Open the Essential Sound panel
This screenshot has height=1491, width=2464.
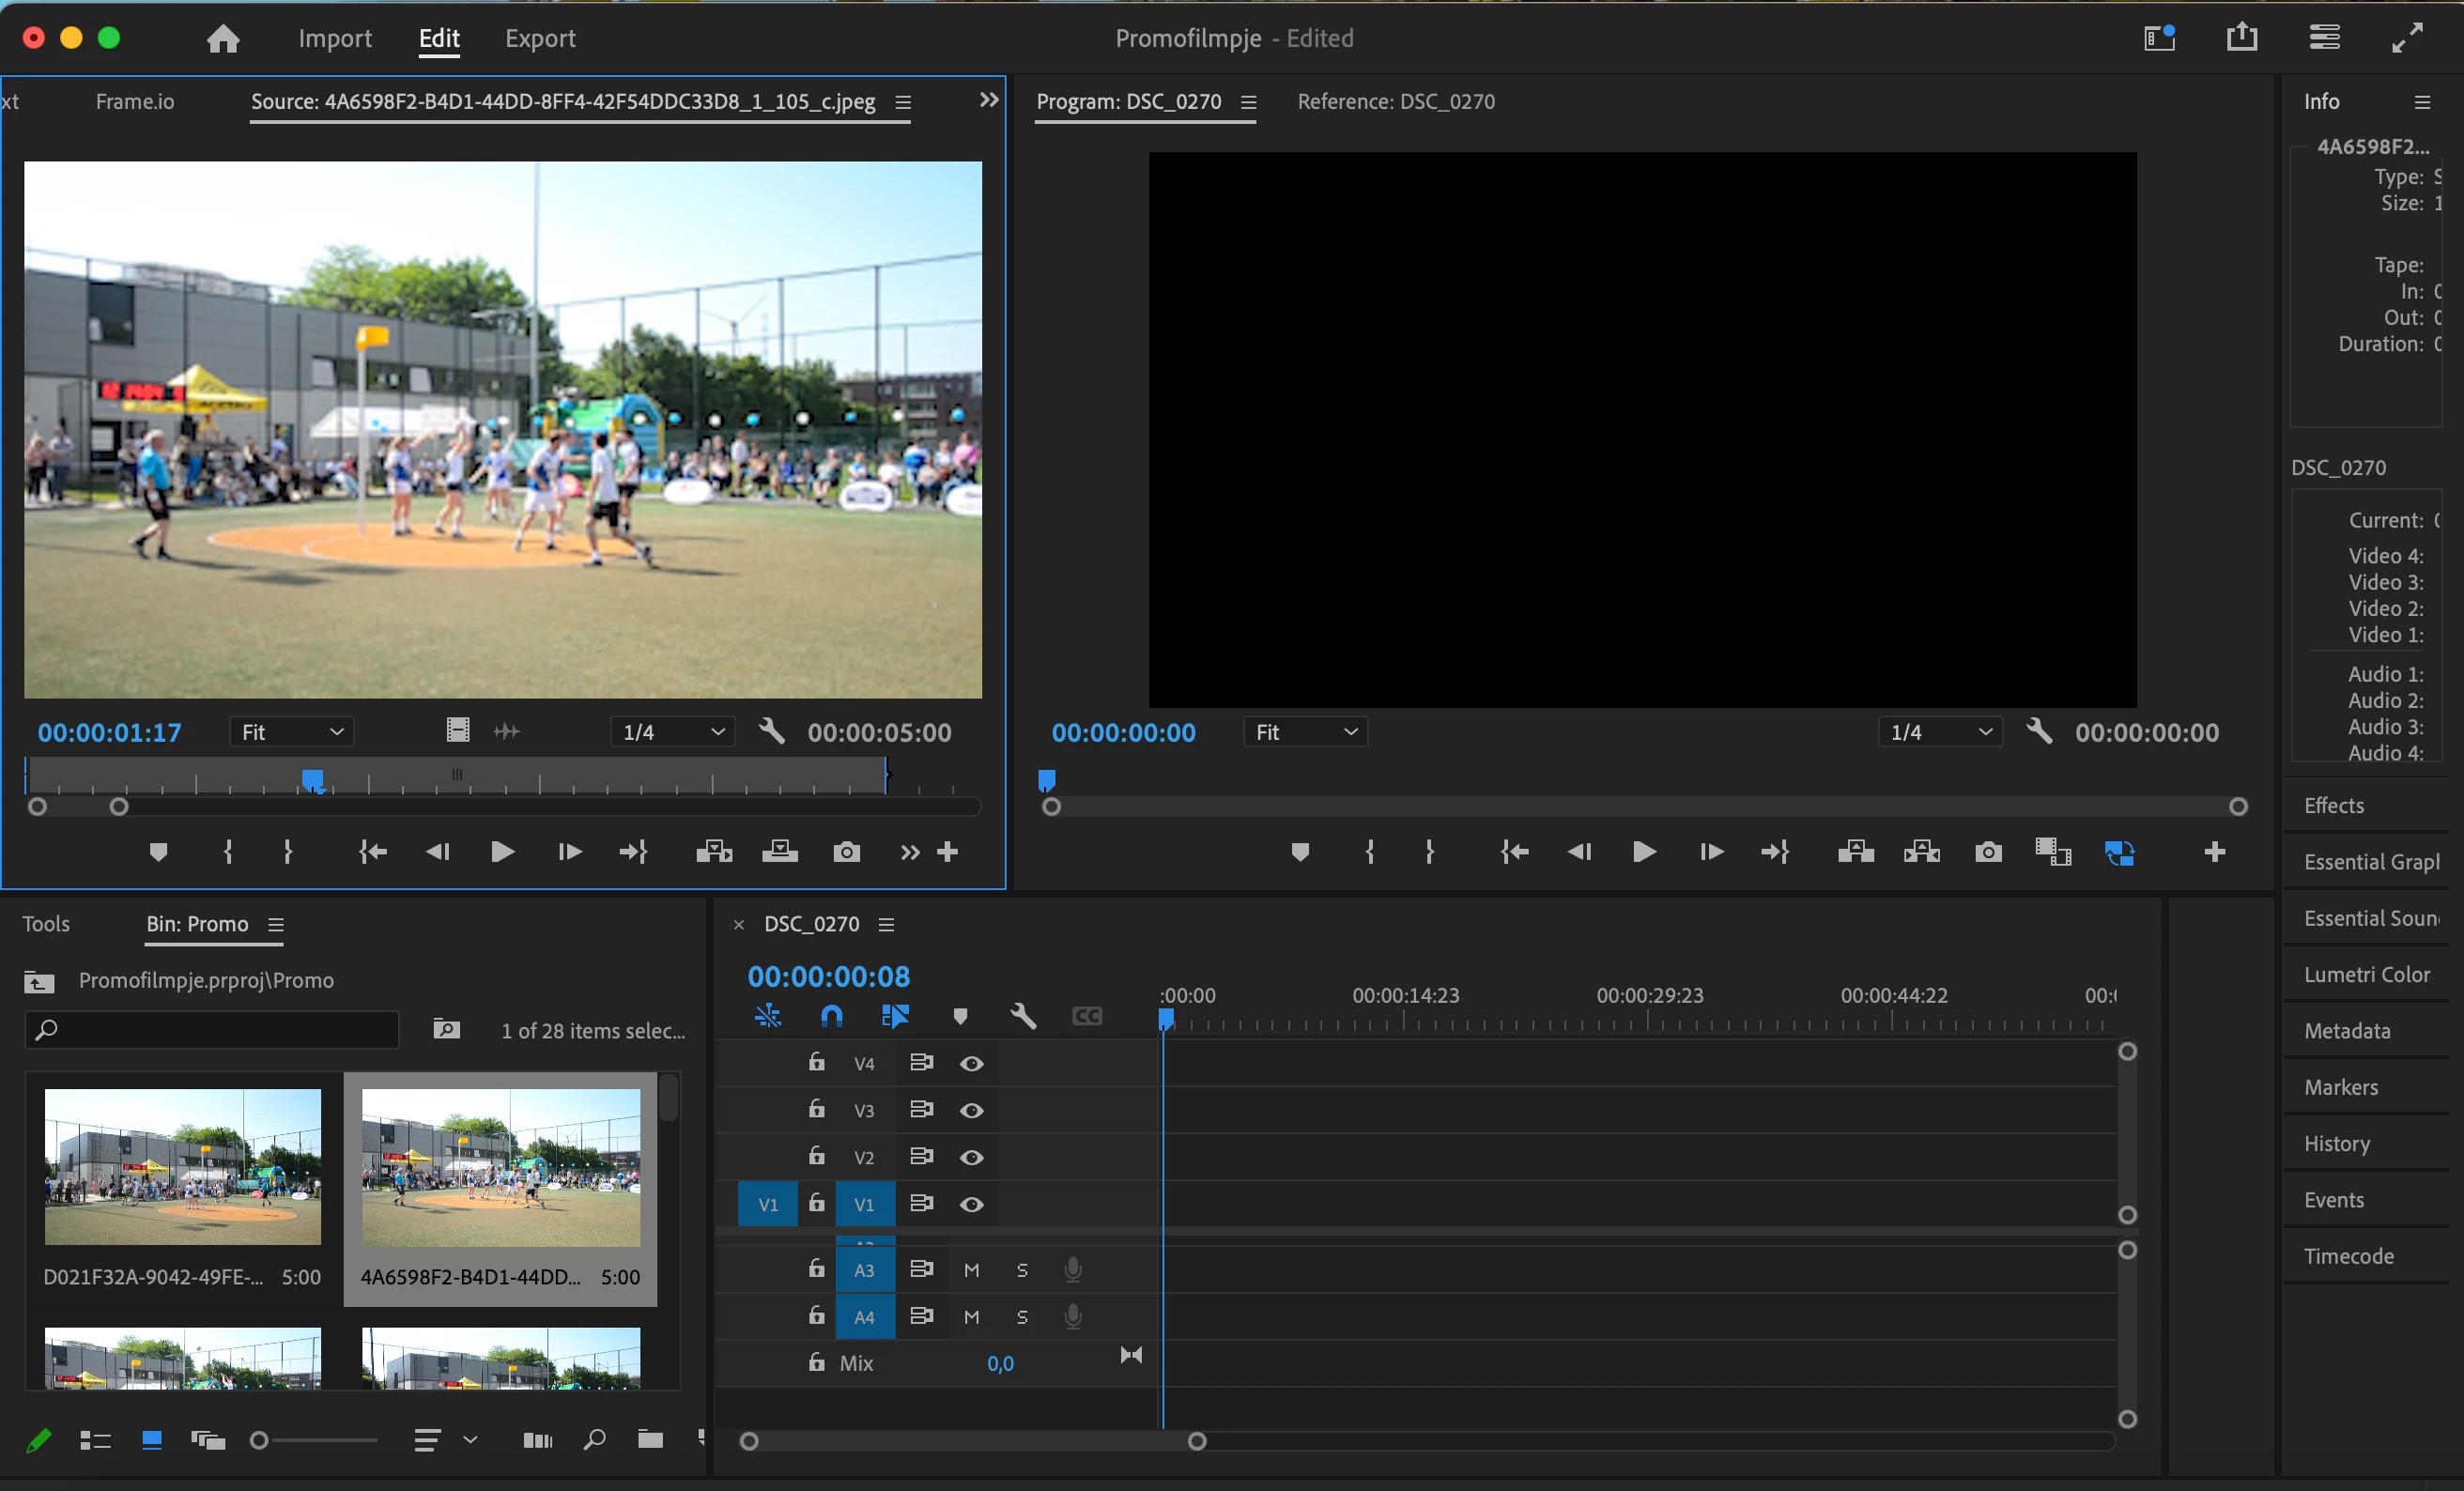coord(2369,918)
